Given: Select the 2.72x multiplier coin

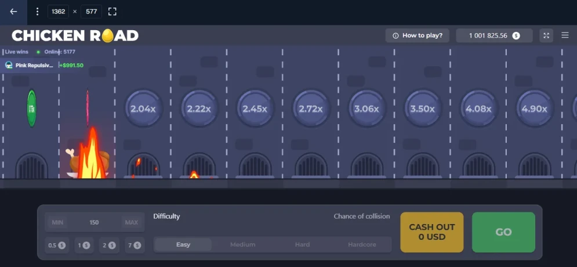Looking at the screenshot, I should [x=311, y=109].
